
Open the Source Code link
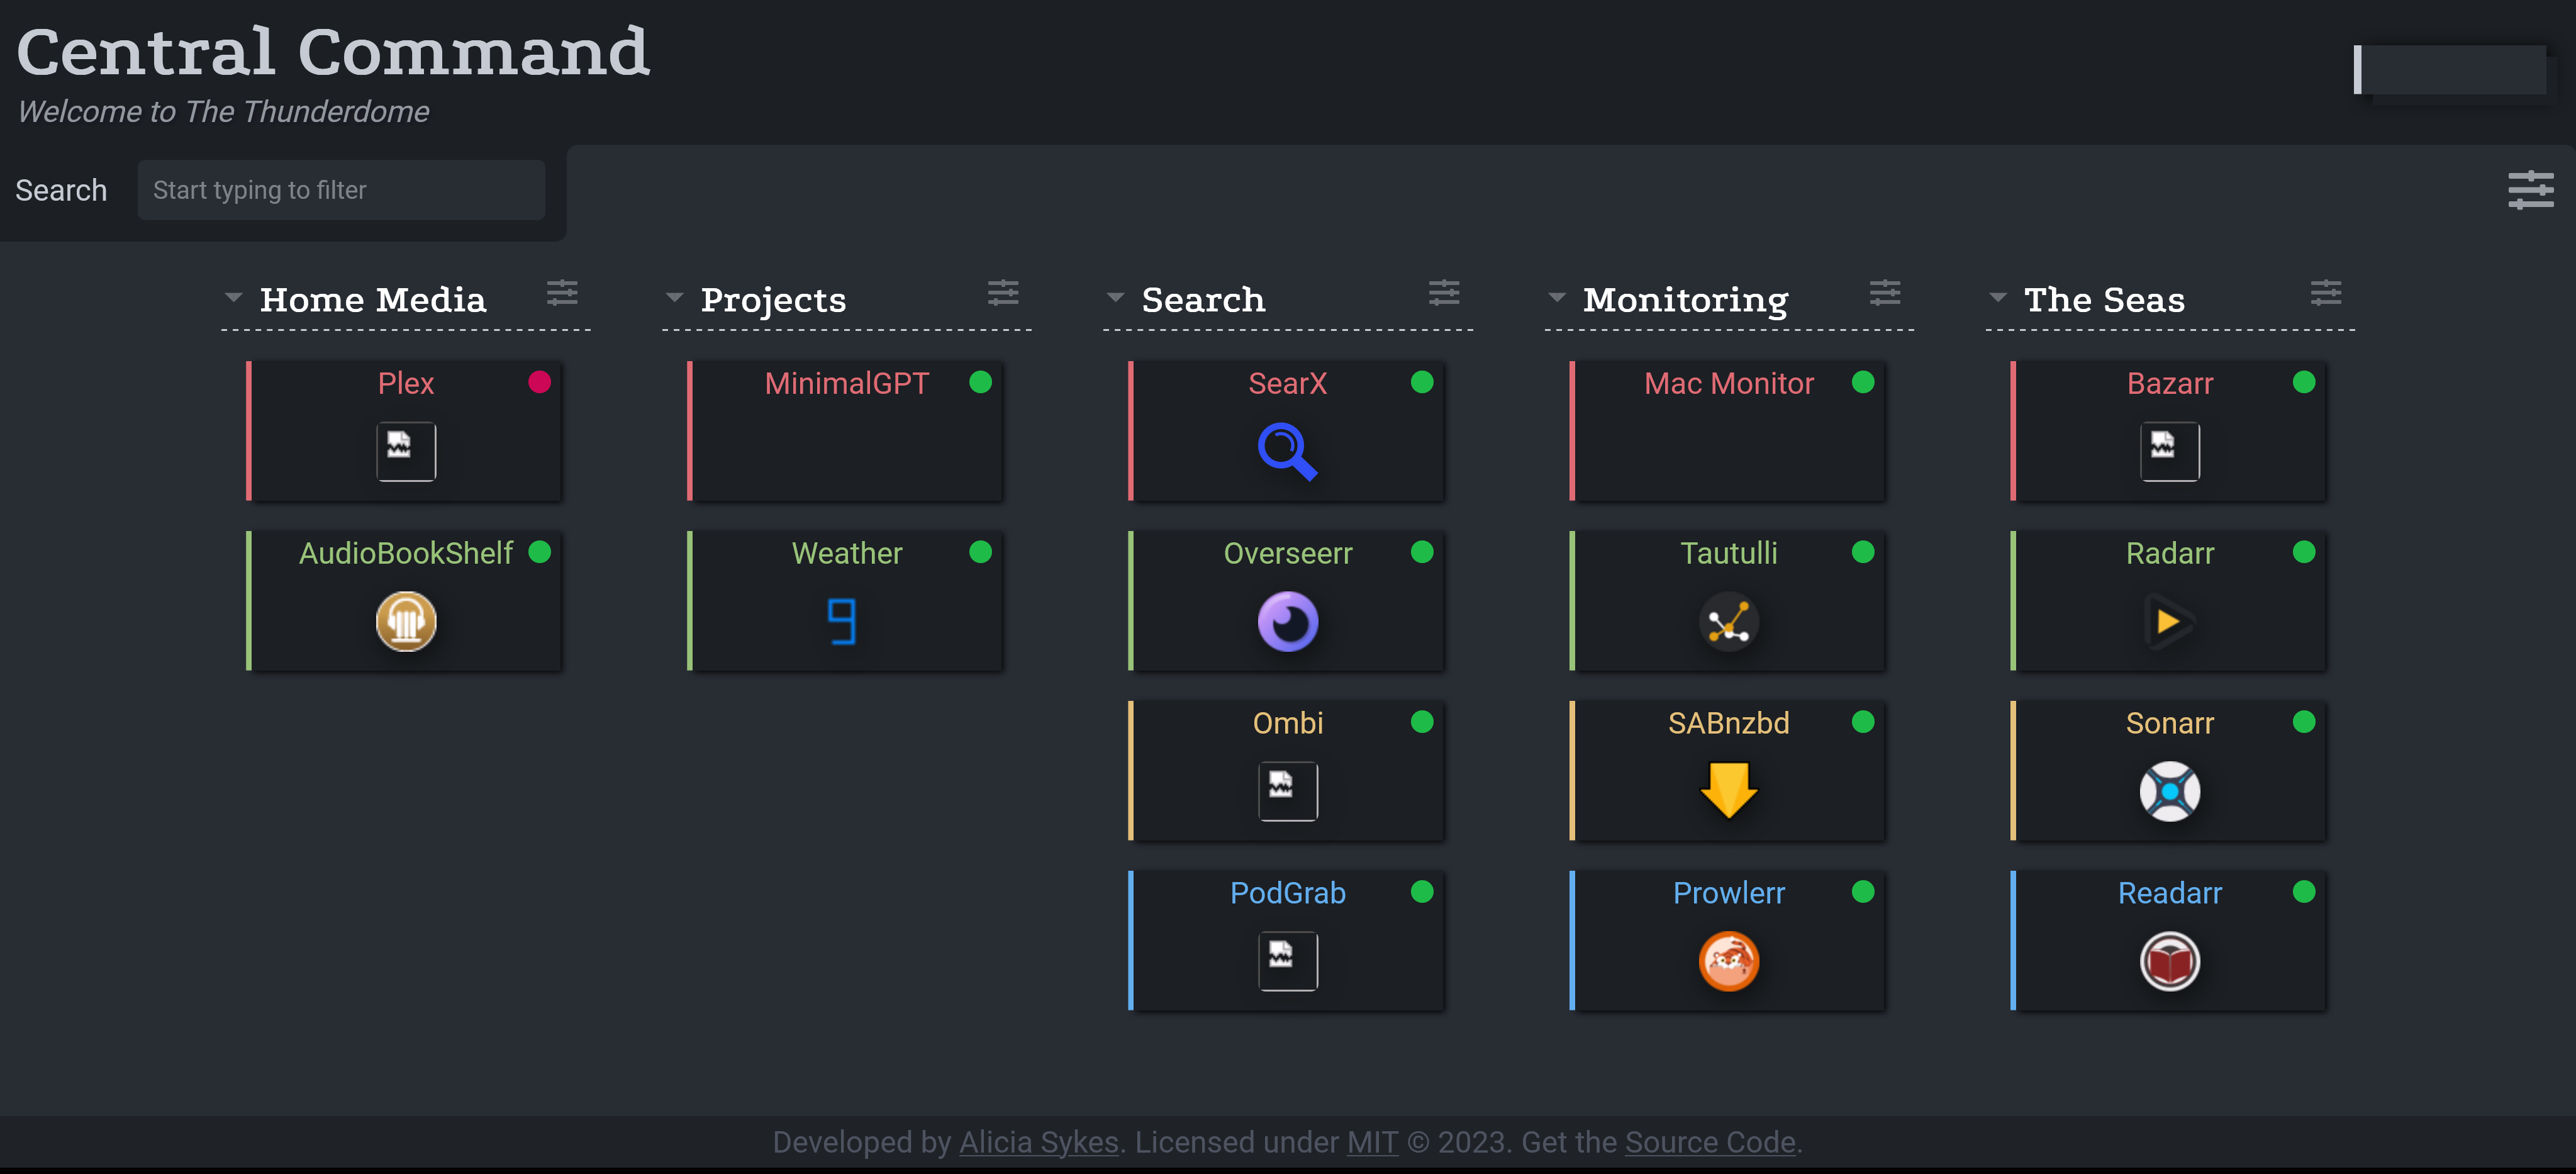click(x=1710, y=1142)
